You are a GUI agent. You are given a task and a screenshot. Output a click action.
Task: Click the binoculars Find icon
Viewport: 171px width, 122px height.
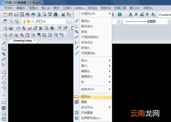coord(56,14)
